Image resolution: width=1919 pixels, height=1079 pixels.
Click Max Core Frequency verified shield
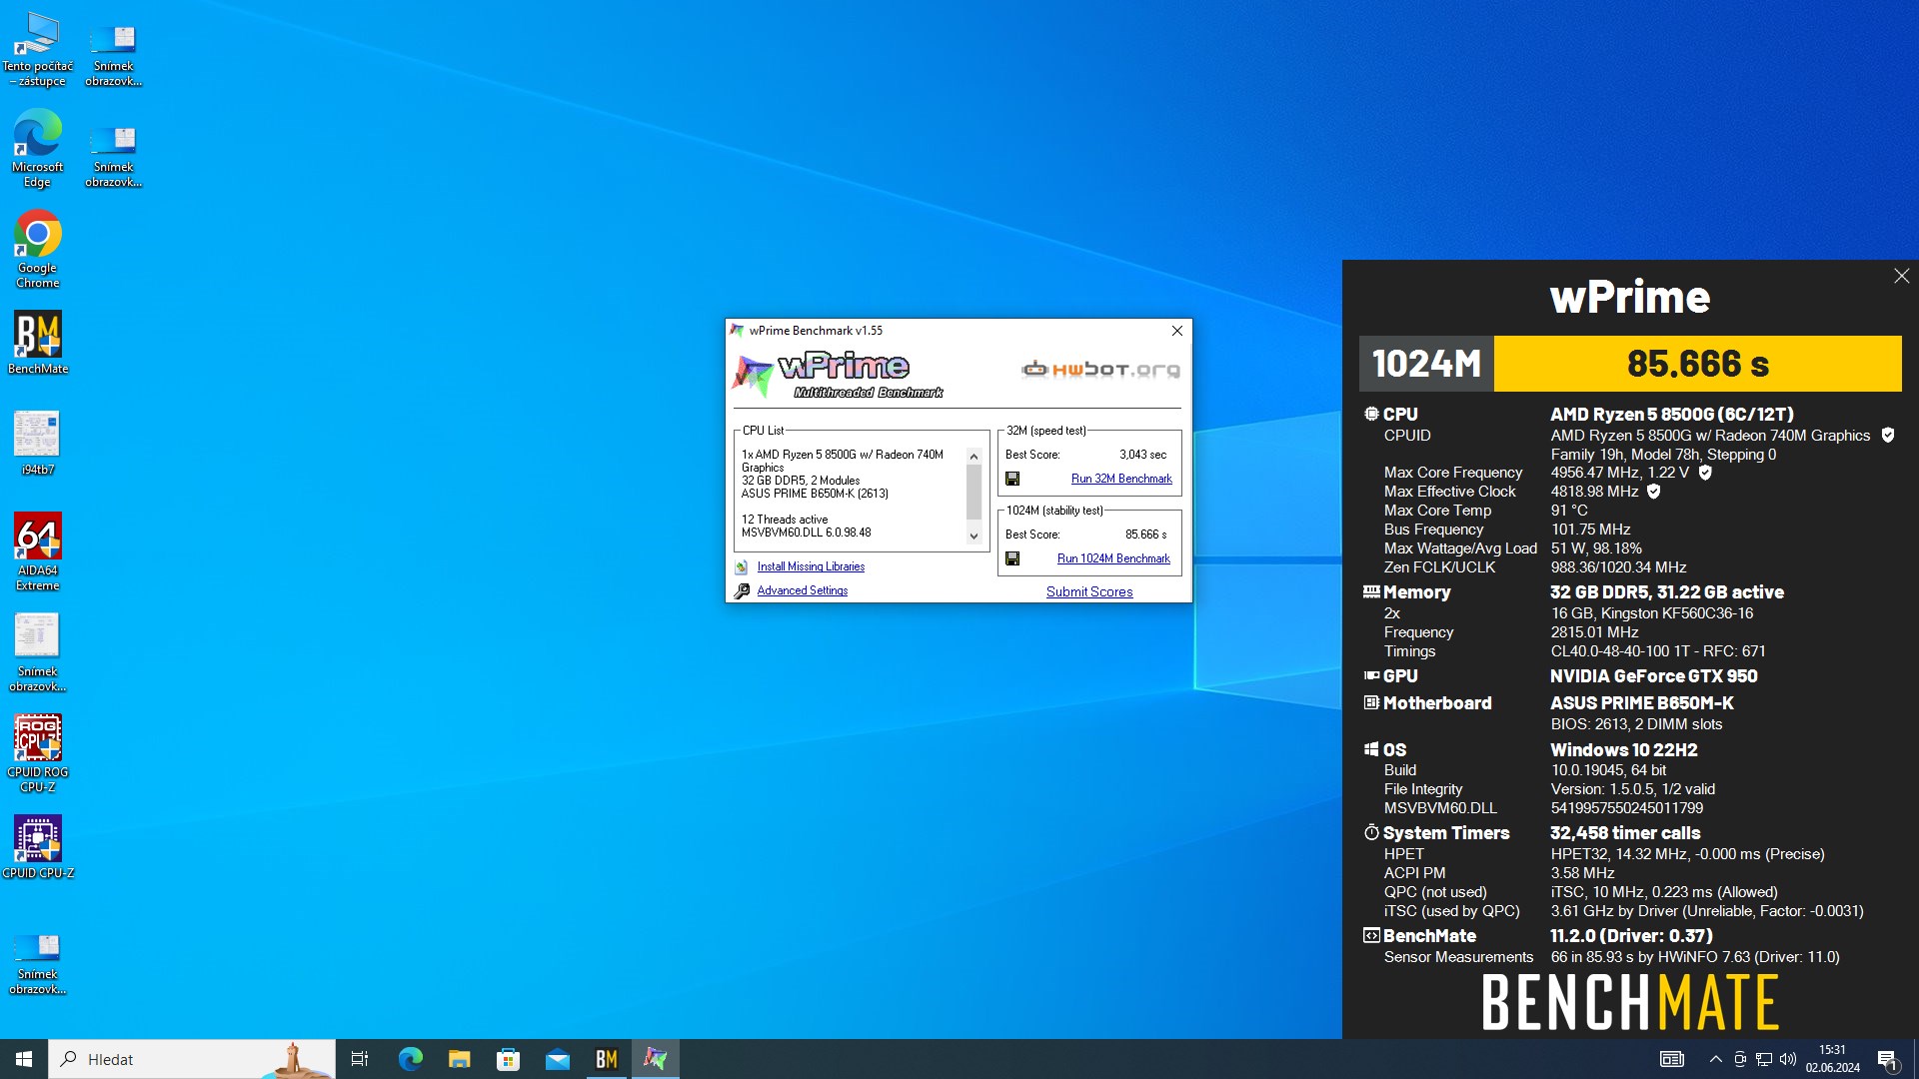tap(1705, 473)
